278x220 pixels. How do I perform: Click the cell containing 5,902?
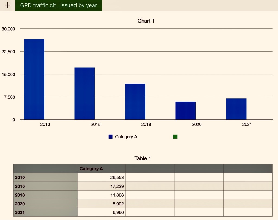coord(102,204)
